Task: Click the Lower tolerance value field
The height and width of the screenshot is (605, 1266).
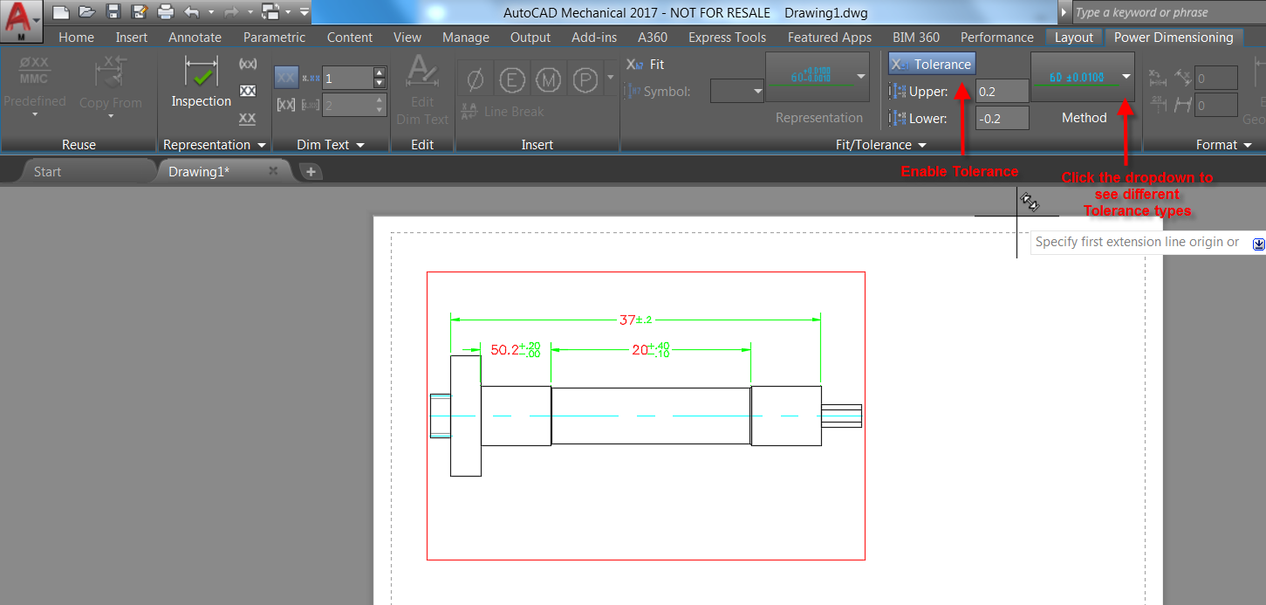Action: pyautogui.click(x=1003, y=119)
